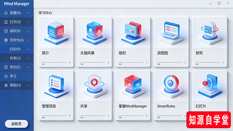Viewport: 233px width, 131px height.
Task: Open 学习 in the sidebar
Action: 17,76
